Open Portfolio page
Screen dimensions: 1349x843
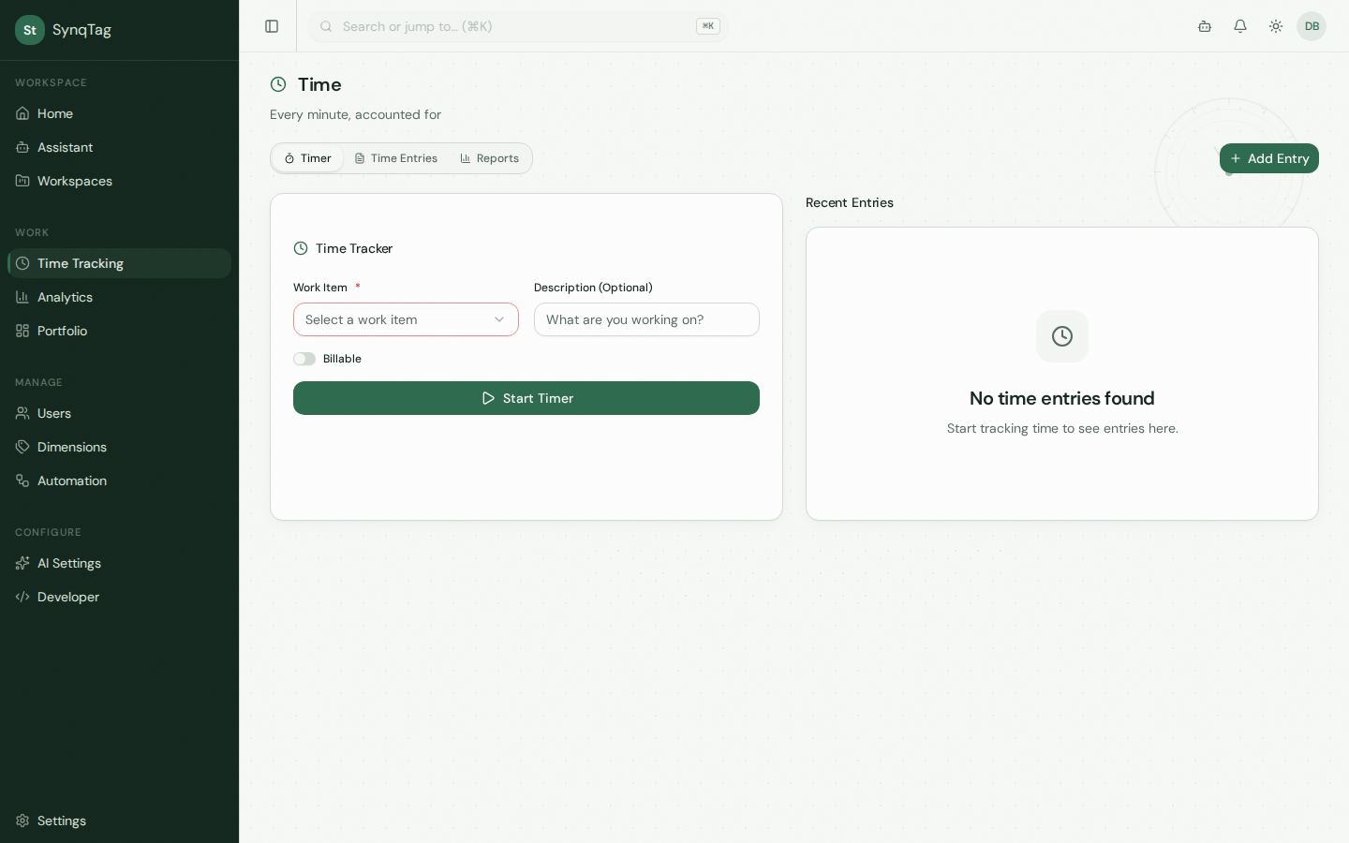click(119, 331)
